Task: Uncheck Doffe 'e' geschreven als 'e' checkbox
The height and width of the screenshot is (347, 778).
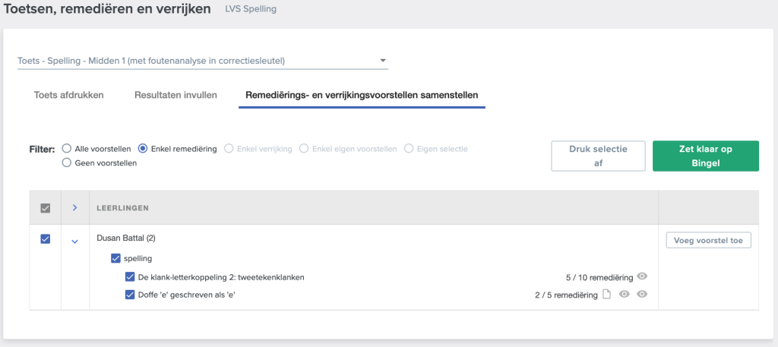Action: pyautogui.click(x=130, y=295)
